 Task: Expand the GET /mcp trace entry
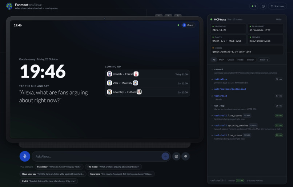(x=247, y=108)
